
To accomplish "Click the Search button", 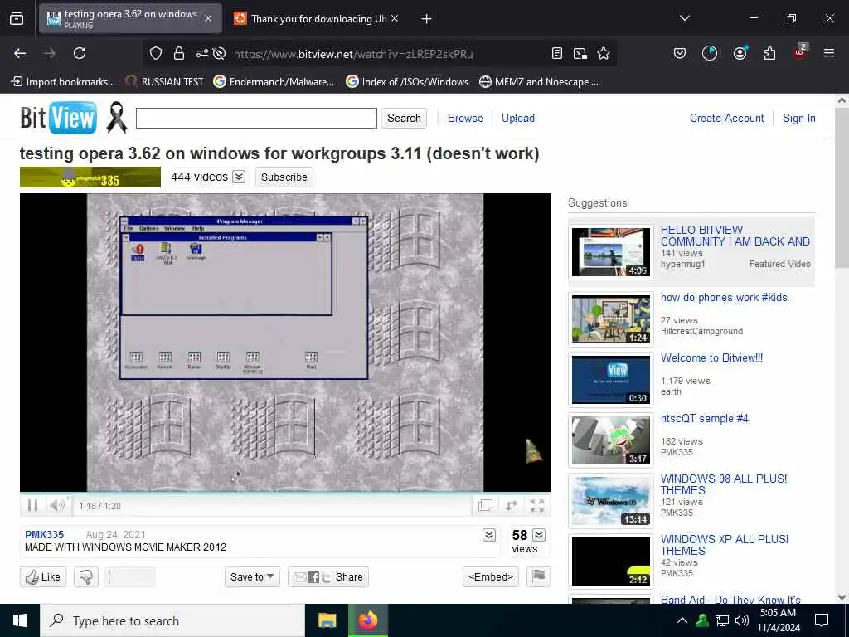I will point(404,118).
